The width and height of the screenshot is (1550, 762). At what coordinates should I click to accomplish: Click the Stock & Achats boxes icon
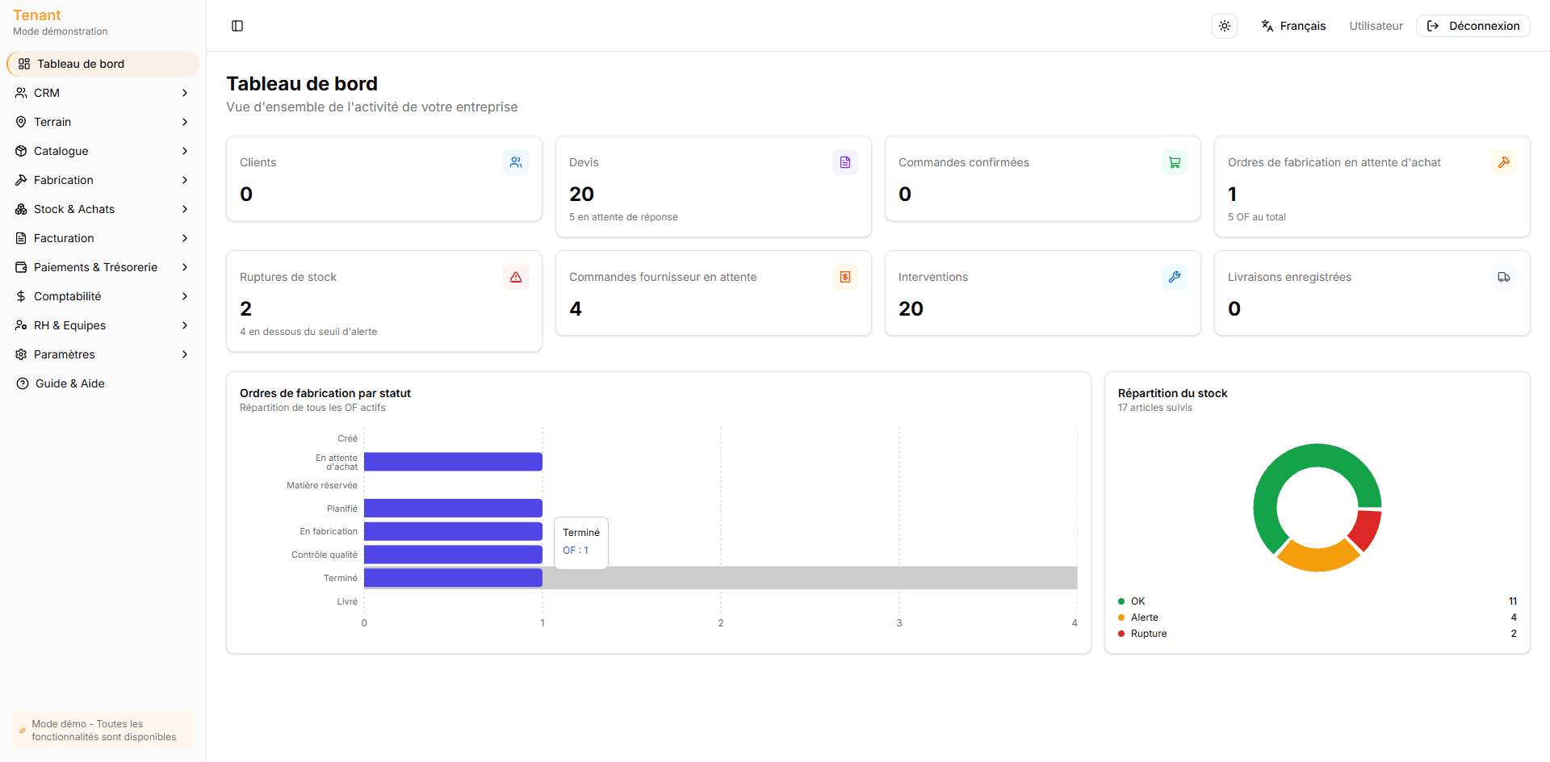(x=21, y=209)
